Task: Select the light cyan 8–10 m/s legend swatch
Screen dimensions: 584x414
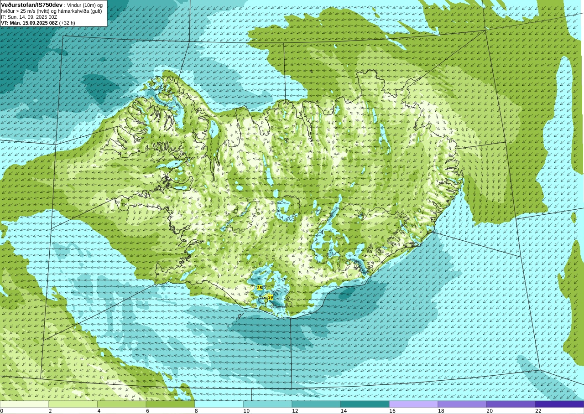Action: point(219,404)
